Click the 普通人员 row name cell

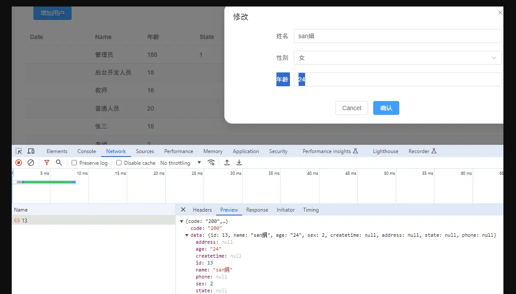(107, 108)
